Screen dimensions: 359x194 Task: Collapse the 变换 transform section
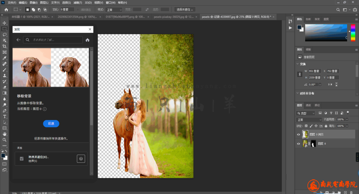tap(298, 64)
